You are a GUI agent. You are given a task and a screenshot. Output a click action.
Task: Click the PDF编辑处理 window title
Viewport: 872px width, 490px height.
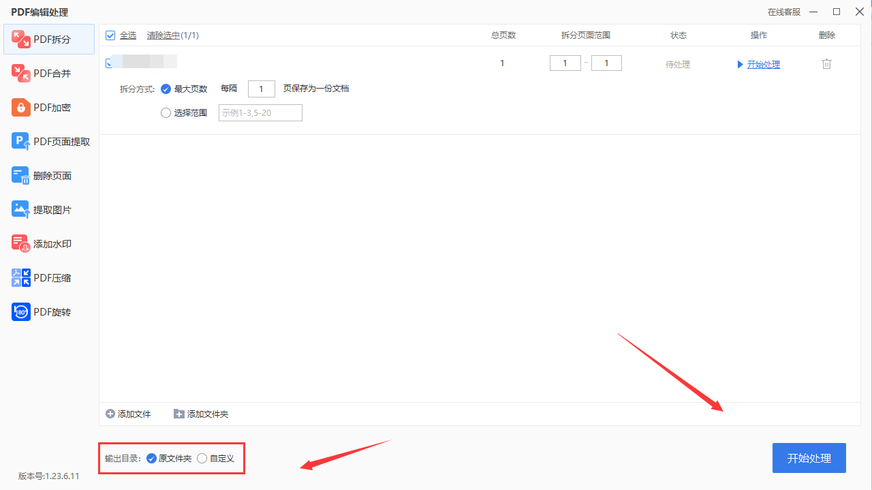pos(40,12)
